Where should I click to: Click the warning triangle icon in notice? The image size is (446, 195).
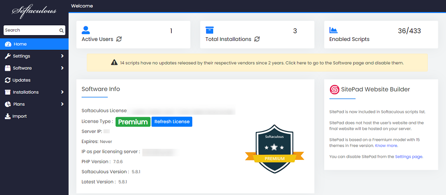click(114, 63)
